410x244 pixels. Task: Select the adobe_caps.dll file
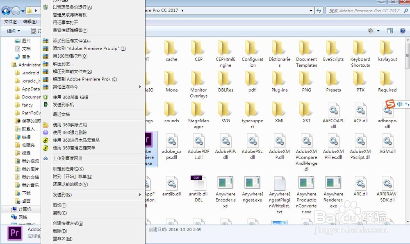pyautogui.click(x=171, y=146)
